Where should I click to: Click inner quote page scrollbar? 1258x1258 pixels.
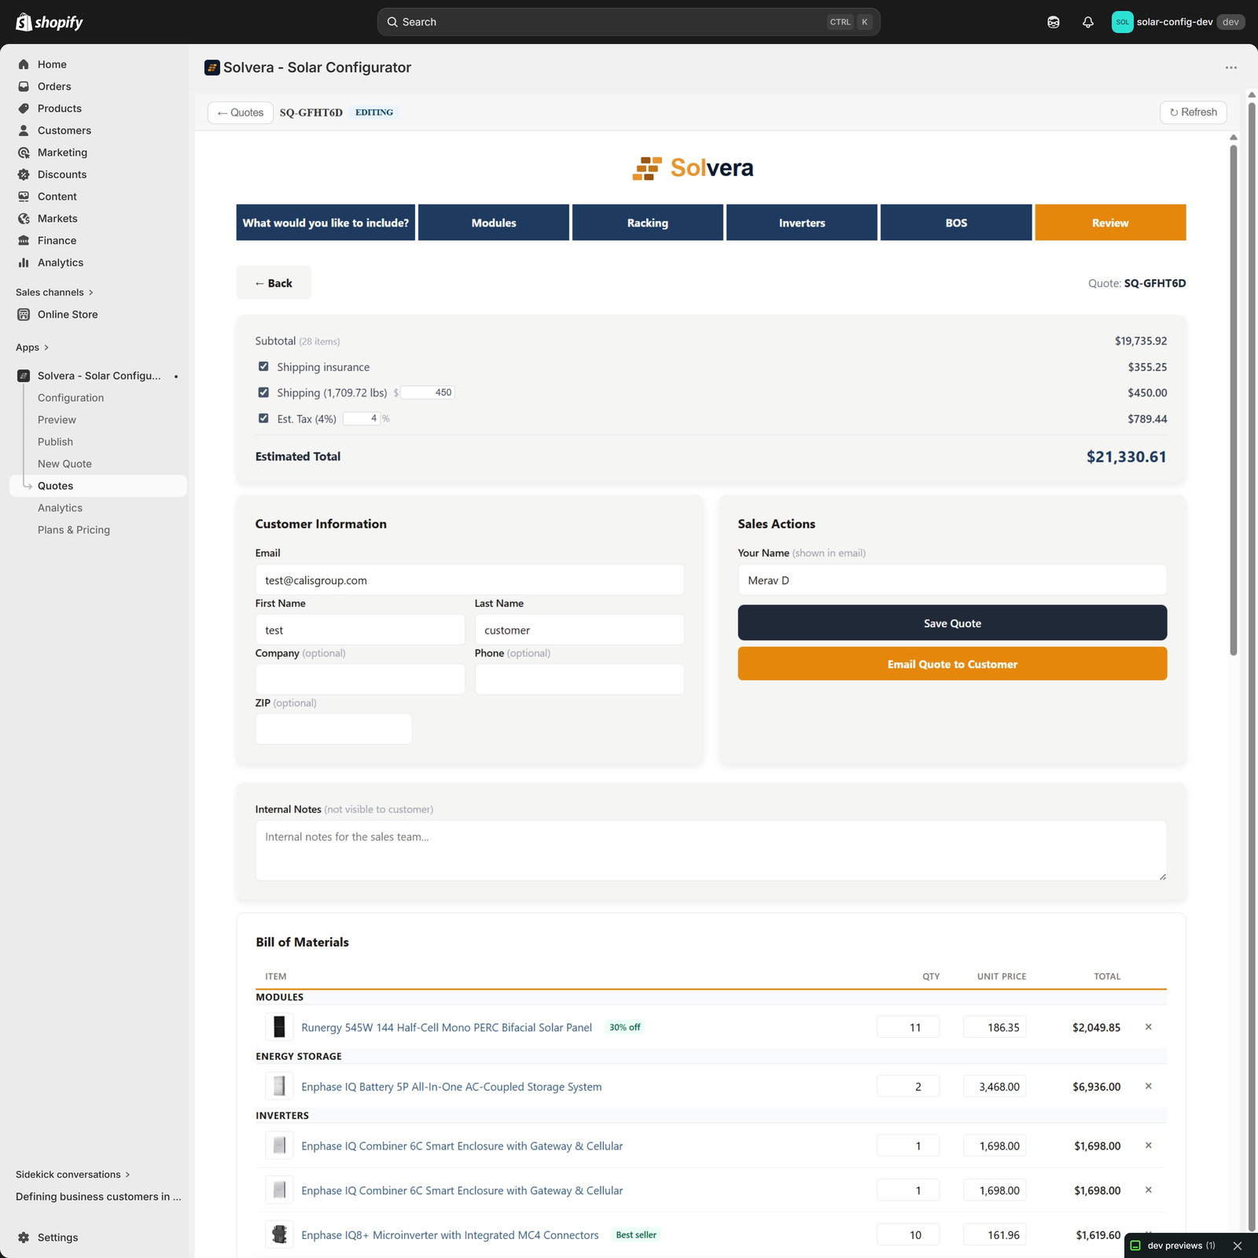1234,399
